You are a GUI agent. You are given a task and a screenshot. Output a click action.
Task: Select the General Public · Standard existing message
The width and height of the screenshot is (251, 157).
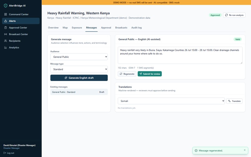pyautogui.click(x=79, y=92)
